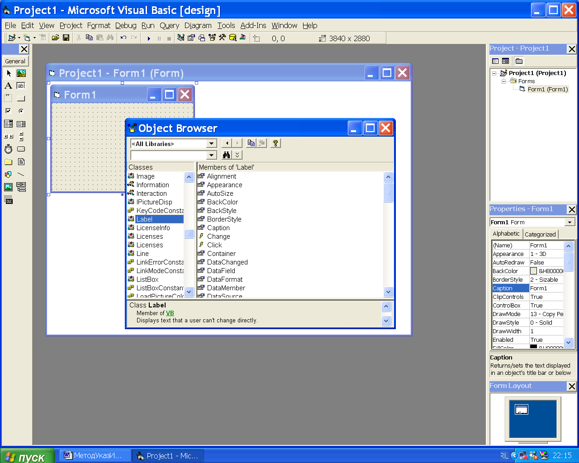Open the Debug menu
Image resolution: width=579 pixels, height=463 pixels.
[x=126, y=25]
